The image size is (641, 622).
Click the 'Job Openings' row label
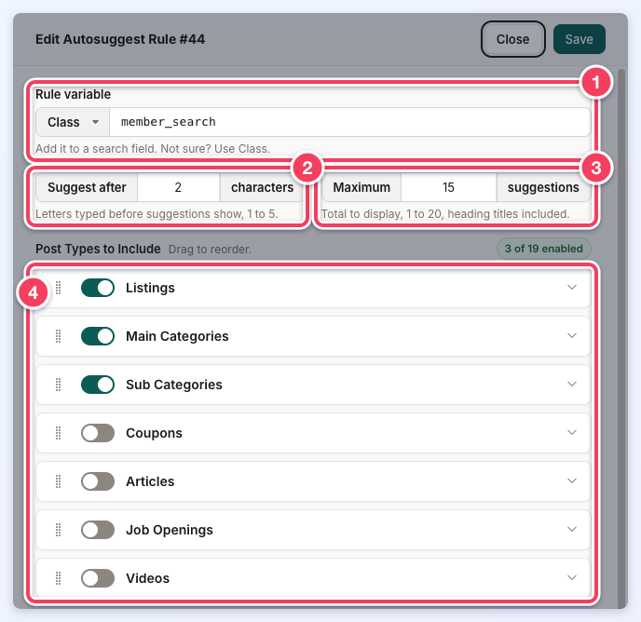[x=170, y=530]
